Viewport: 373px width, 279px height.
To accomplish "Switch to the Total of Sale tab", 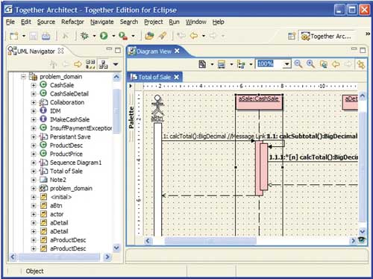I will 154,77.
